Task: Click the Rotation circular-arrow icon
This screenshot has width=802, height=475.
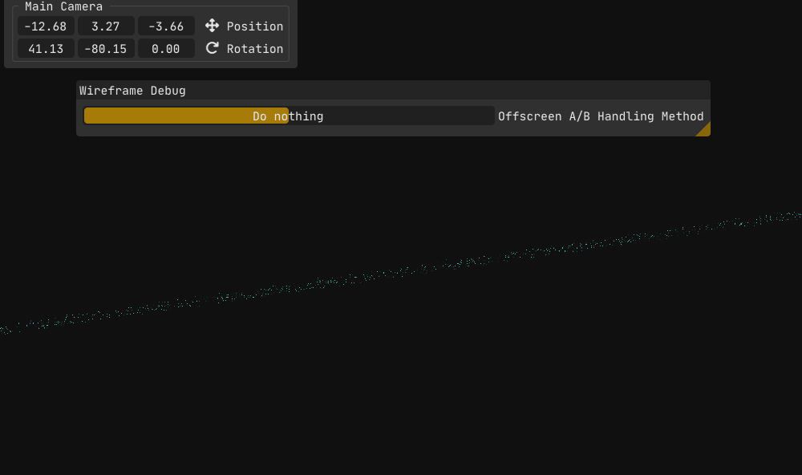Action: (x=212, y=48)
